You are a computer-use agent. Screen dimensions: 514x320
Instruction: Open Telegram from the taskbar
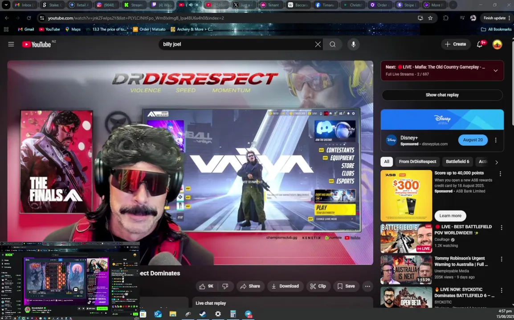[248, 314]
